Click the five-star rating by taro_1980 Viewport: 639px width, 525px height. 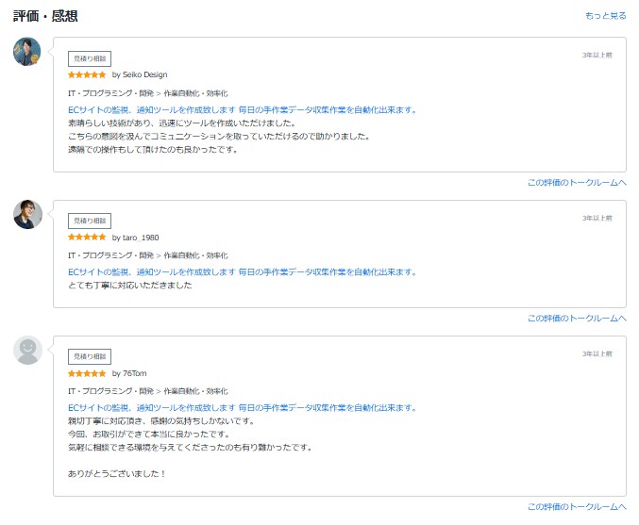[87, 238]
